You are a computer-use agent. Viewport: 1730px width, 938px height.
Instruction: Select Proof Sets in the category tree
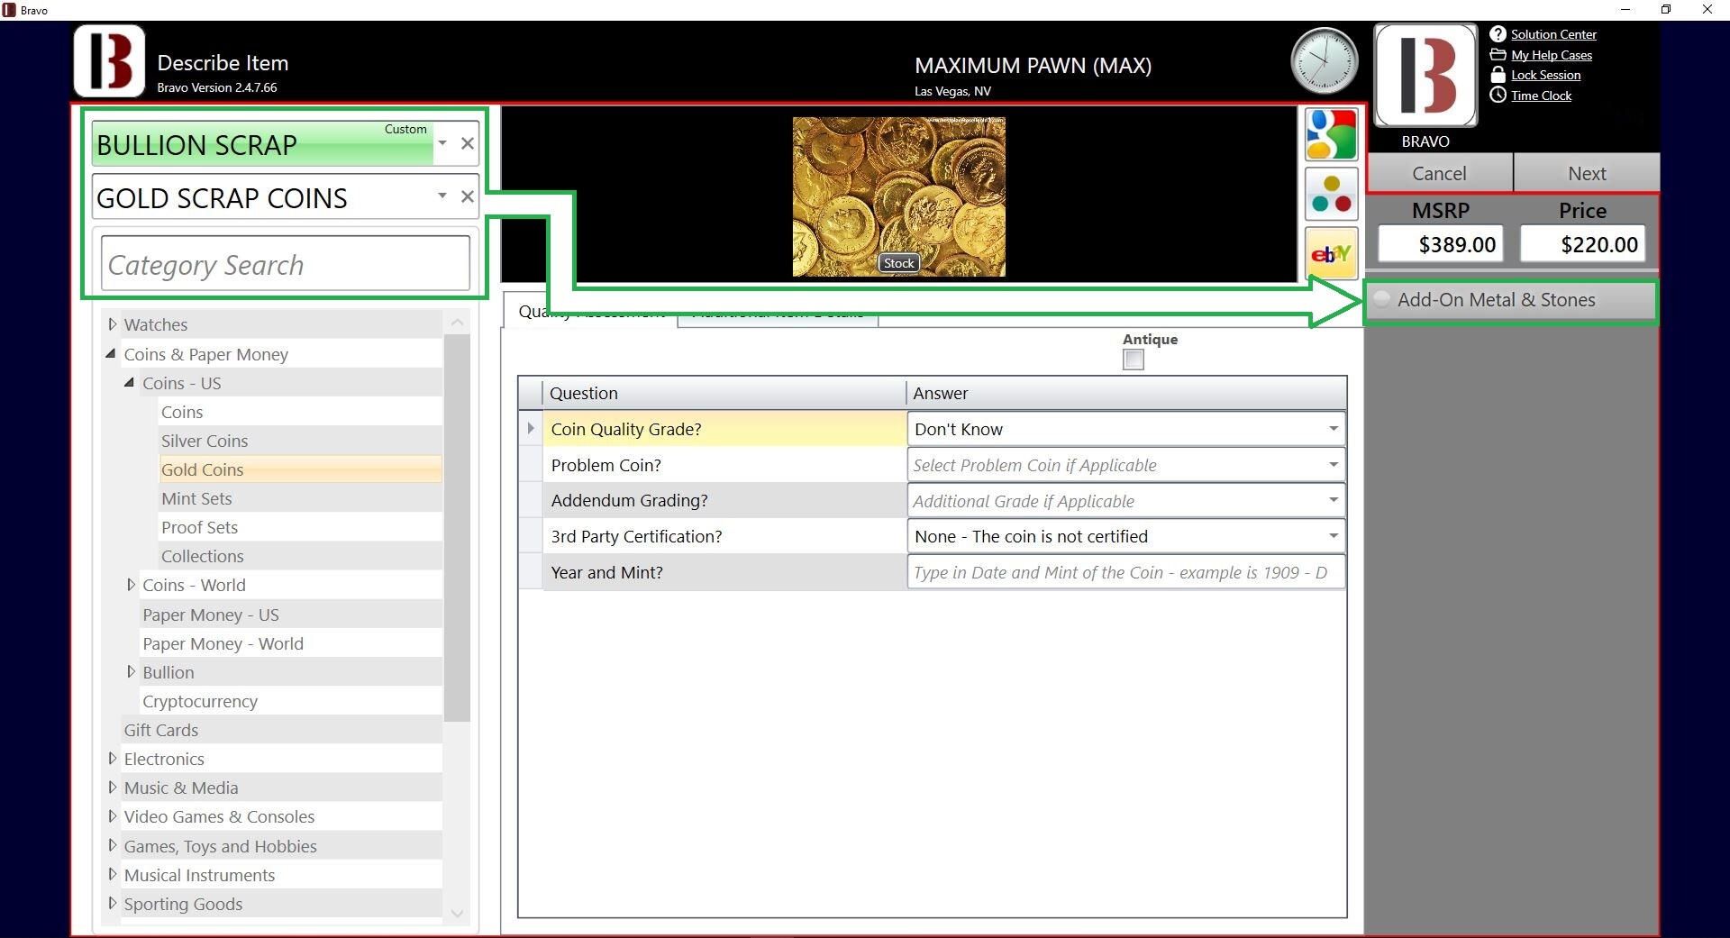199,527
